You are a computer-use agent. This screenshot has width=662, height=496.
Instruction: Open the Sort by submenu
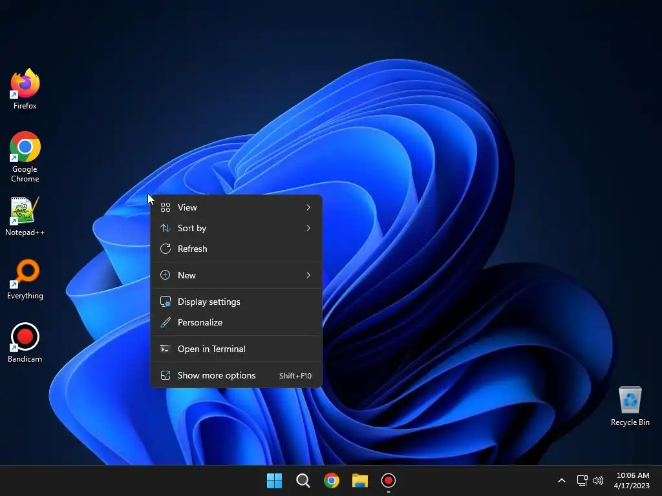click(x=237, y=228)
